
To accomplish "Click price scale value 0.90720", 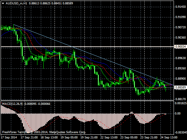I will coord(180,27).
